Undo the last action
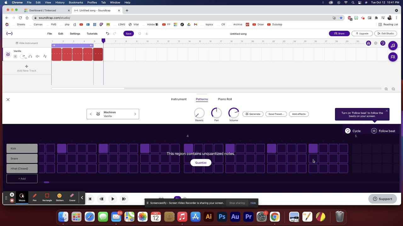403x226 pixels. coord(107,34)
